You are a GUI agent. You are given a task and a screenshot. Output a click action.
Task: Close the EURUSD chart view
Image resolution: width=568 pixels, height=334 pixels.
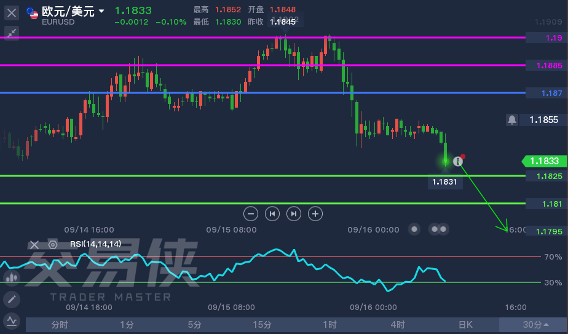pos(12,14)
